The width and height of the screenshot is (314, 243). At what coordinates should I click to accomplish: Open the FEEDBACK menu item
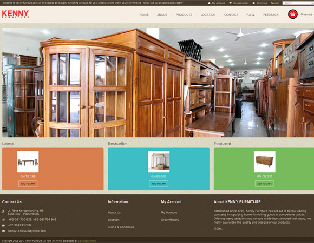pyautogui.click(x=271, y=15)
